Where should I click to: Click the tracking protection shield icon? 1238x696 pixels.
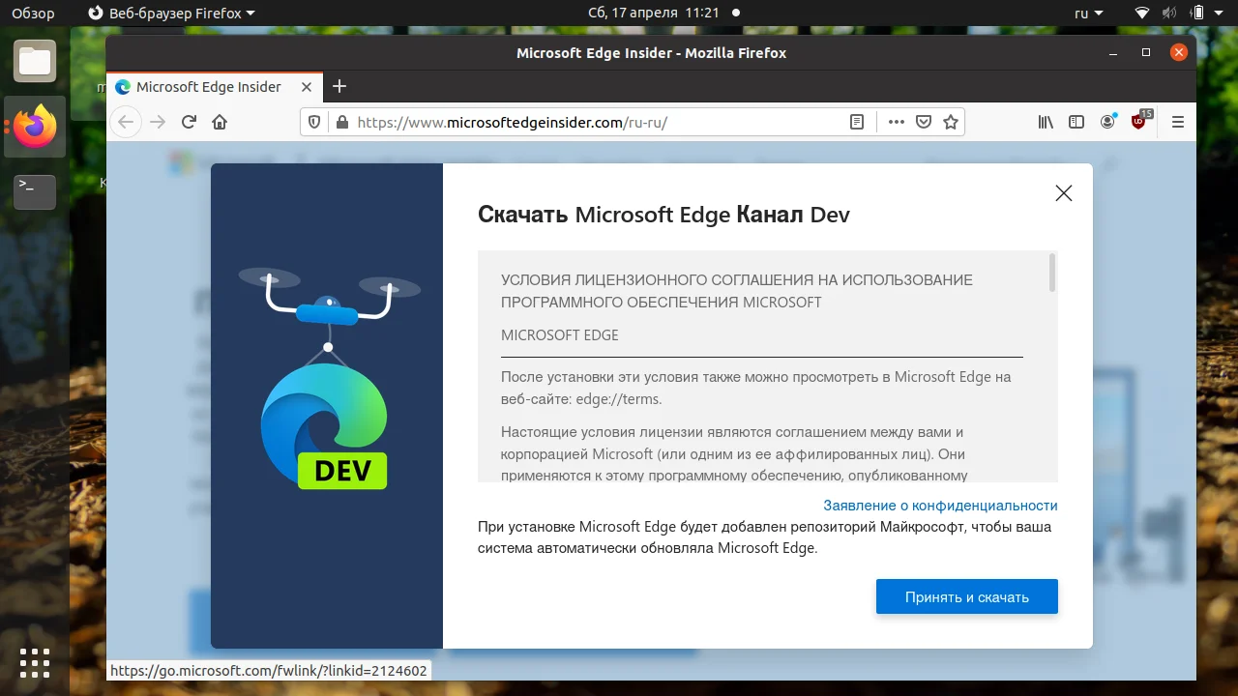click(x=313, y=122)
